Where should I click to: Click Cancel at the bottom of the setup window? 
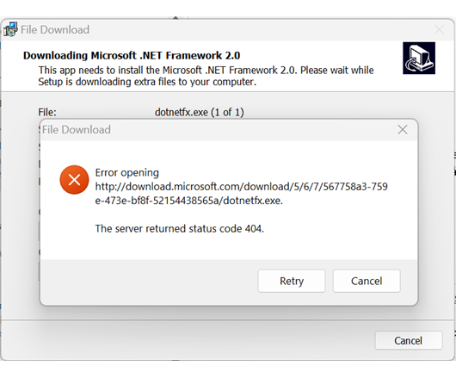click(409, 340)
